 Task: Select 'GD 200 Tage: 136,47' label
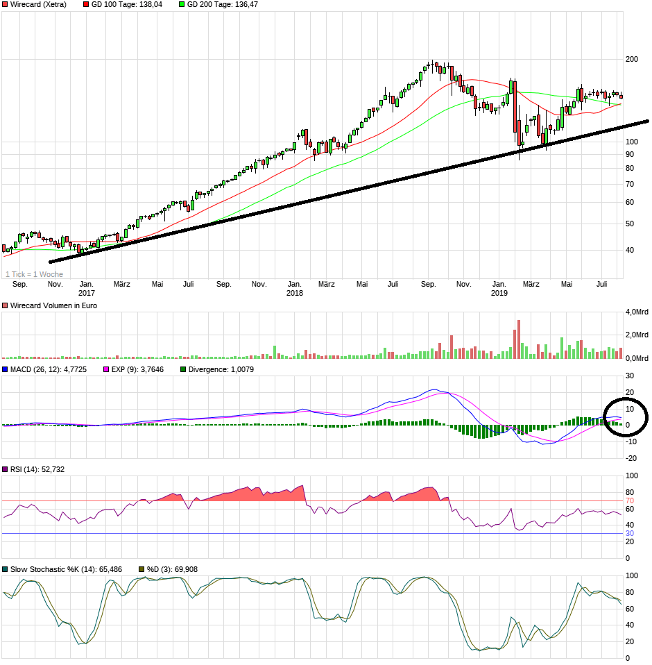[223, 5]
